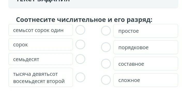The height and width of the screenshot is (108, 186).
Task: Pick the 'семьдесят' numeral card
Action: click(x=41, y=59)
